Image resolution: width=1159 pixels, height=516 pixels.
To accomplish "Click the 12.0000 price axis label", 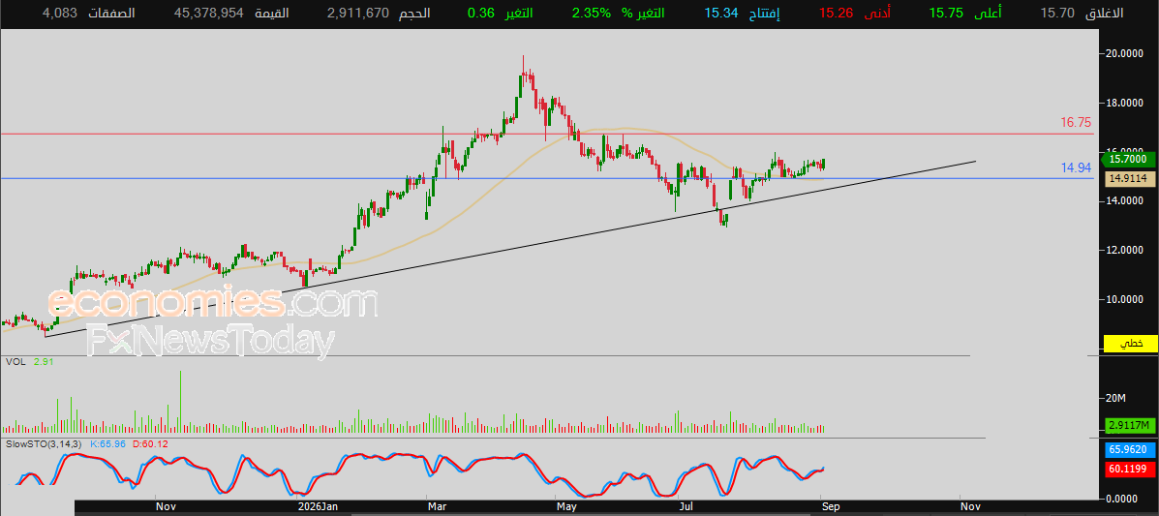I will pyautogui.click(x=1126, y=250).
